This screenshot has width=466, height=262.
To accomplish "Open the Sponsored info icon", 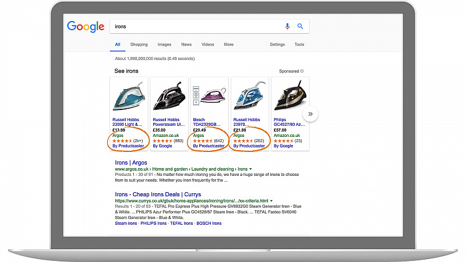I will coord(302,71).
